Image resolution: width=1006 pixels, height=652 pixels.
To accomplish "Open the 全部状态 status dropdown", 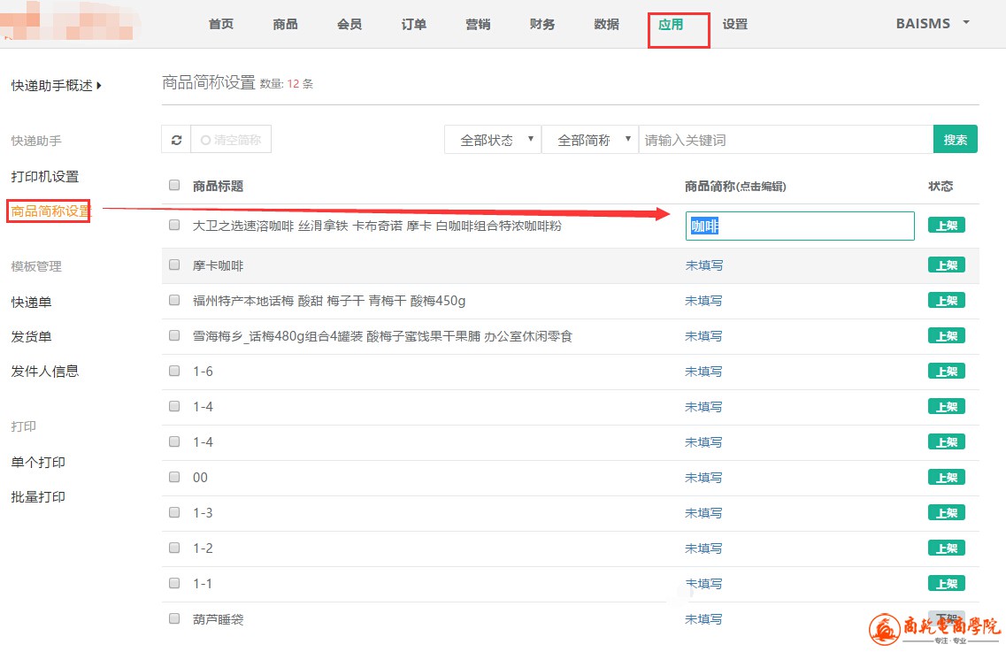I will (x=493, y=140).
